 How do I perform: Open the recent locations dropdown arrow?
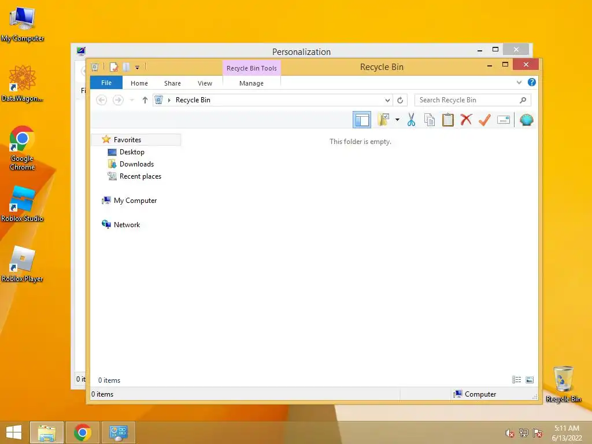(132, 100)
